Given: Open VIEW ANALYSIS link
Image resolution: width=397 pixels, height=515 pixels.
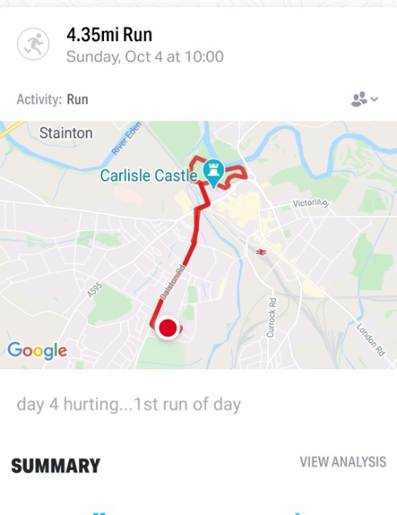Looking at the screenshot, I should click(x=343, y=462).
